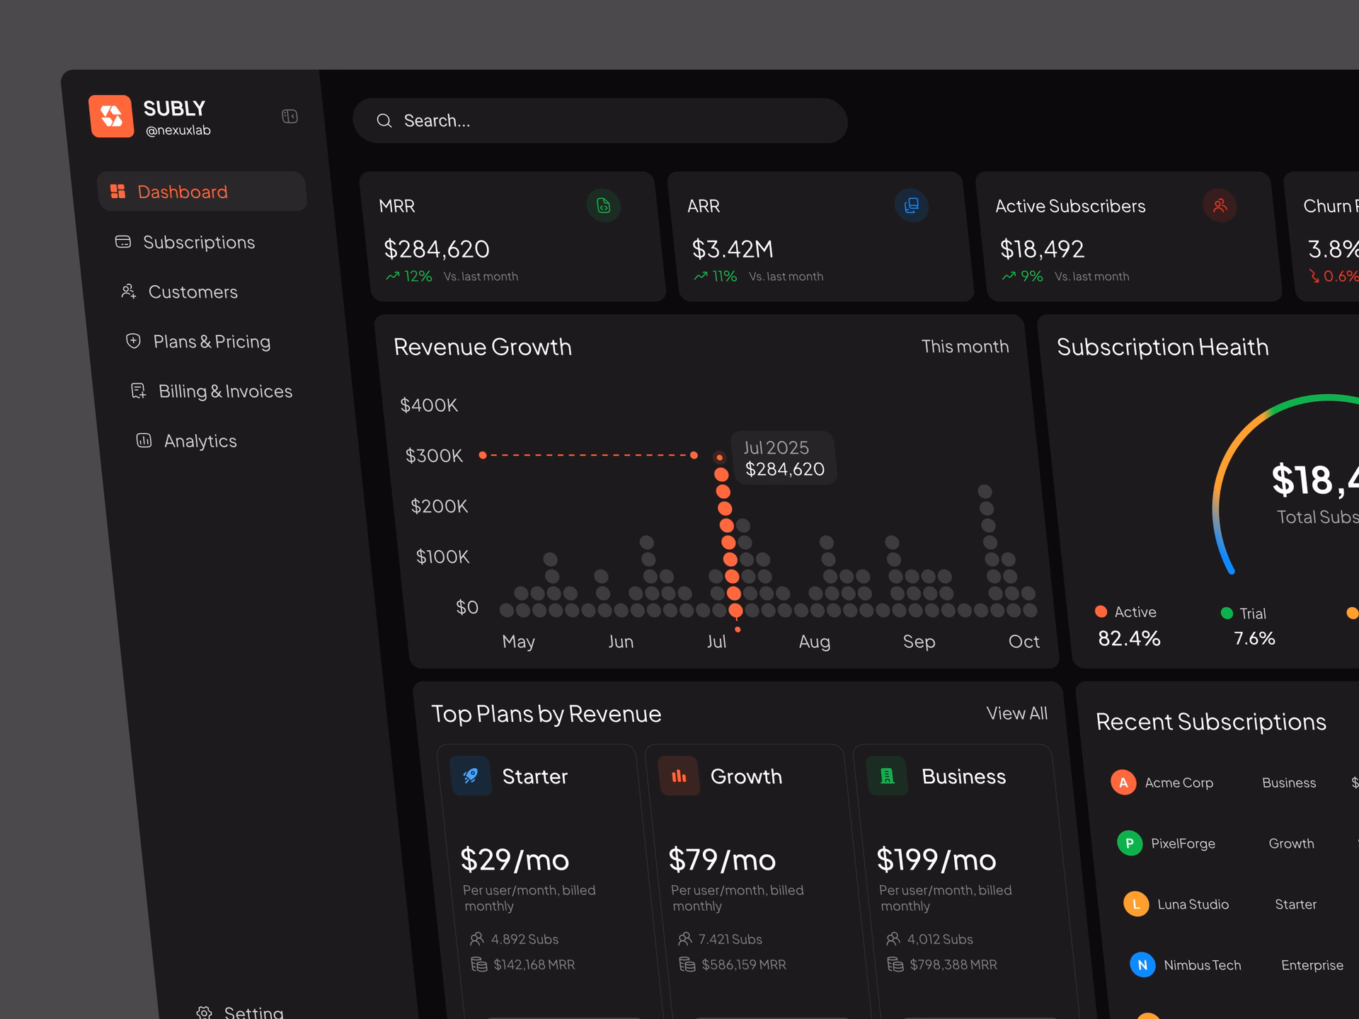Click the Analytics sidebar icon
The width and height of the screenshot is (1359, 1019).
point(144,441)
